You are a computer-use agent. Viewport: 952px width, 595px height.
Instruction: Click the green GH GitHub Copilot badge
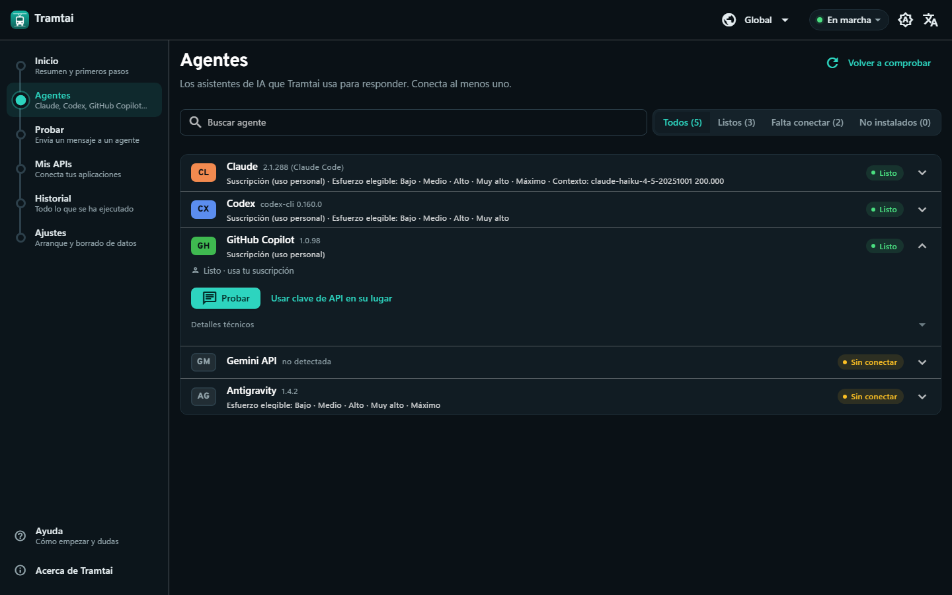204,246
